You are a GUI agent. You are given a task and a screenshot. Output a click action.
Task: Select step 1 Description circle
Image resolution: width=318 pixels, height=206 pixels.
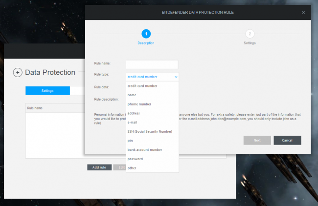[146, 34]
